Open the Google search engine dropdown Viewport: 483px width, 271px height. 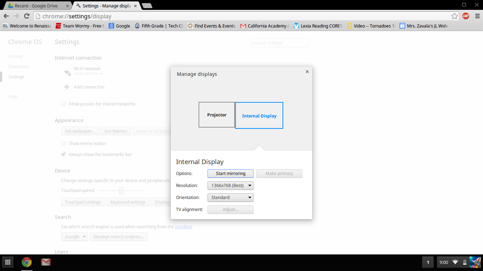click(x=75, y=237)
